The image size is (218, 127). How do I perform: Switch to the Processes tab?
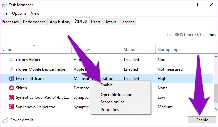point(10,22)
